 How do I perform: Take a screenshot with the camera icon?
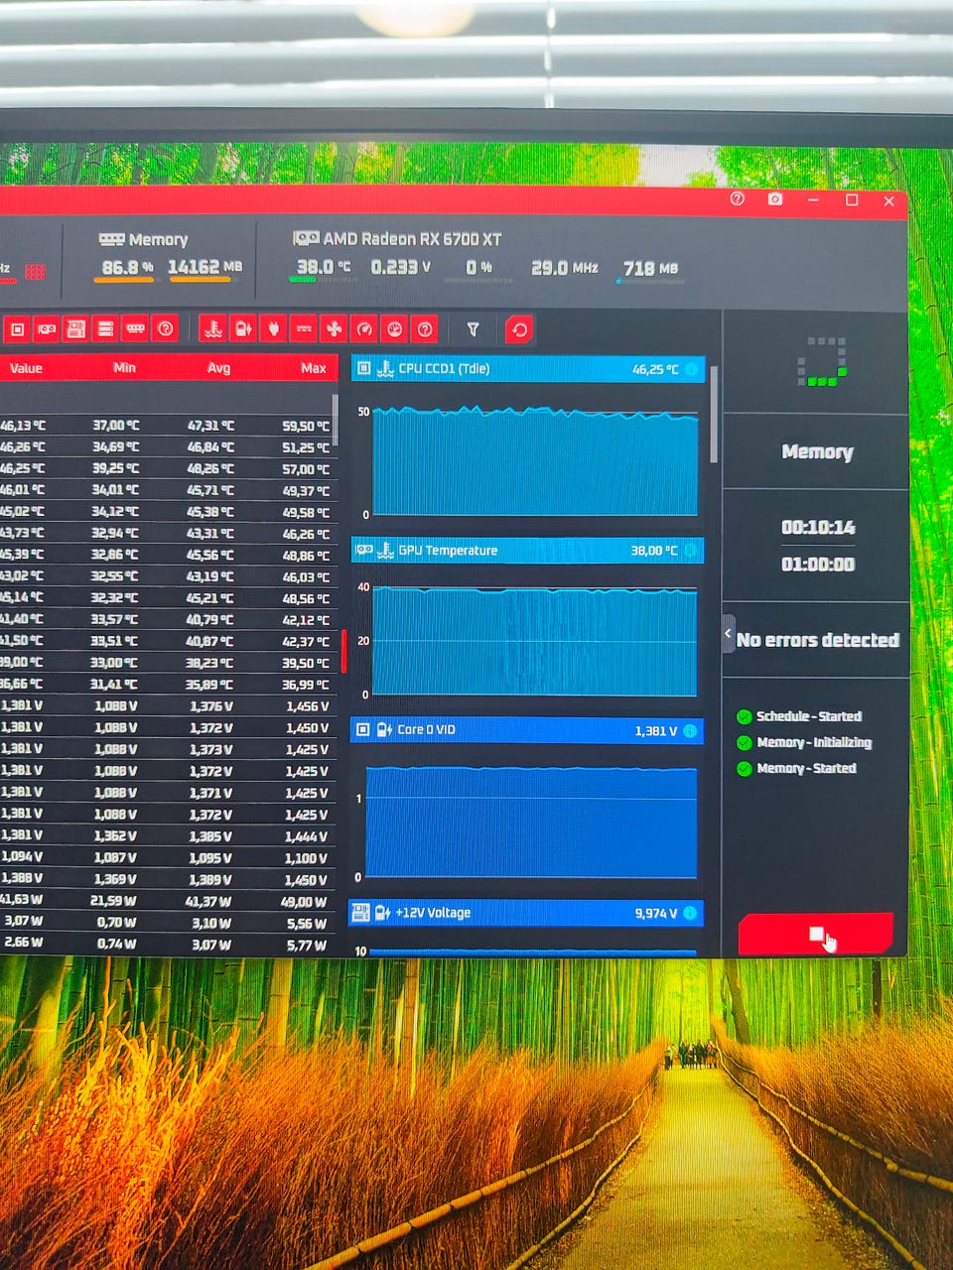coord(775,198)
